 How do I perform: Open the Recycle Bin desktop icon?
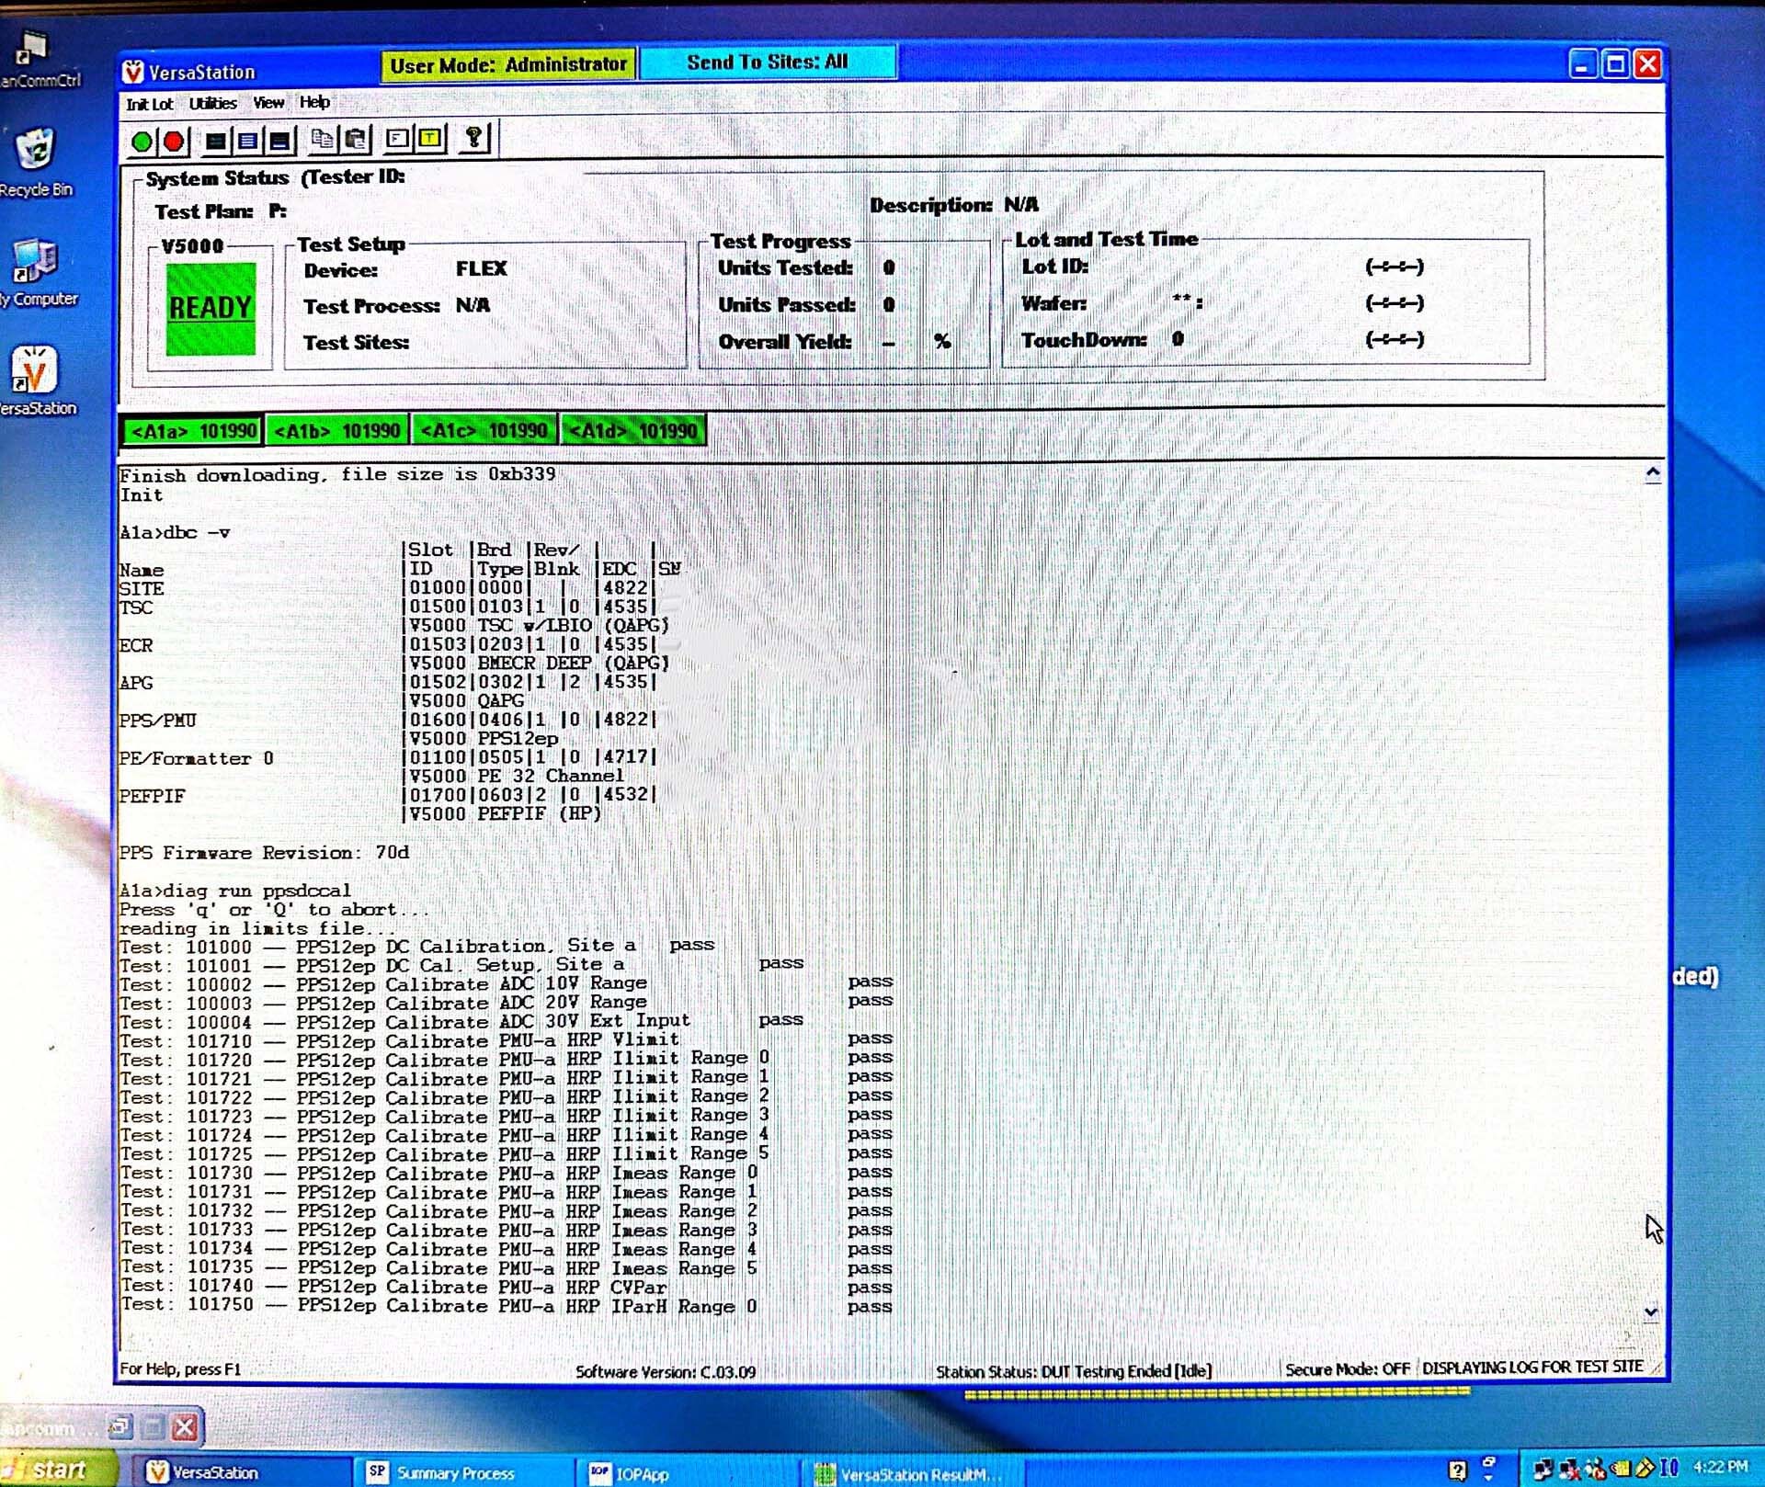pos(36,163)
